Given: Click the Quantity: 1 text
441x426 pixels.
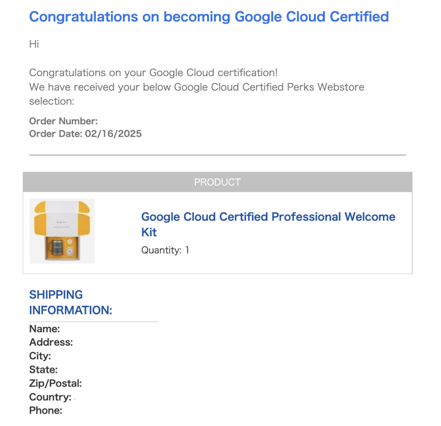Looking at the screenshot, I should 165,250.
